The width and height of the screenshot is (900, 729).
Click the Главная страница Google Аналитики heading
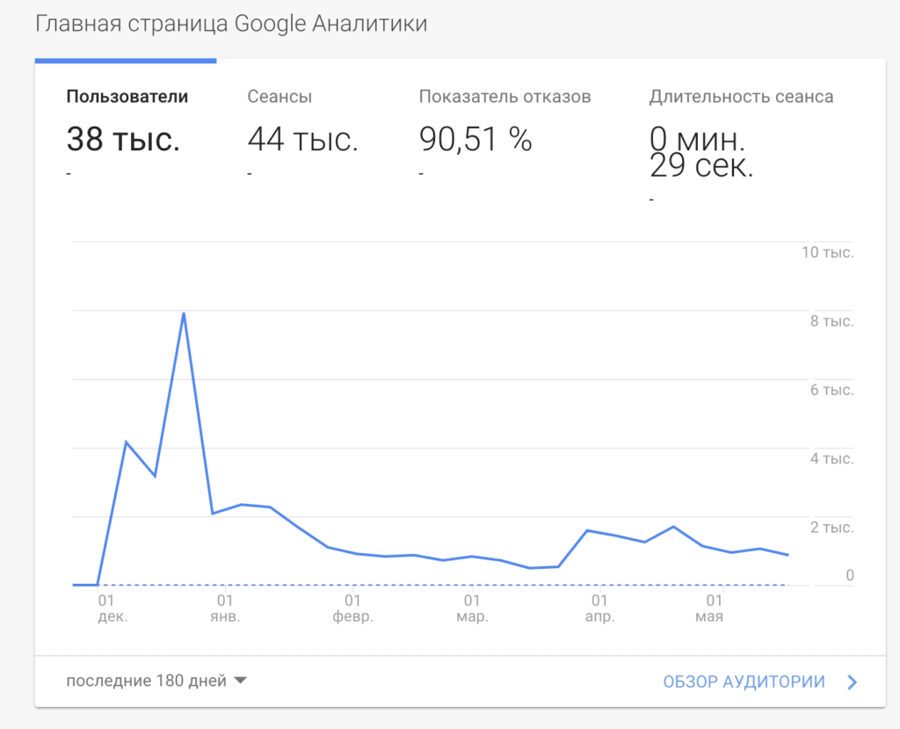(x=231, y=24)
